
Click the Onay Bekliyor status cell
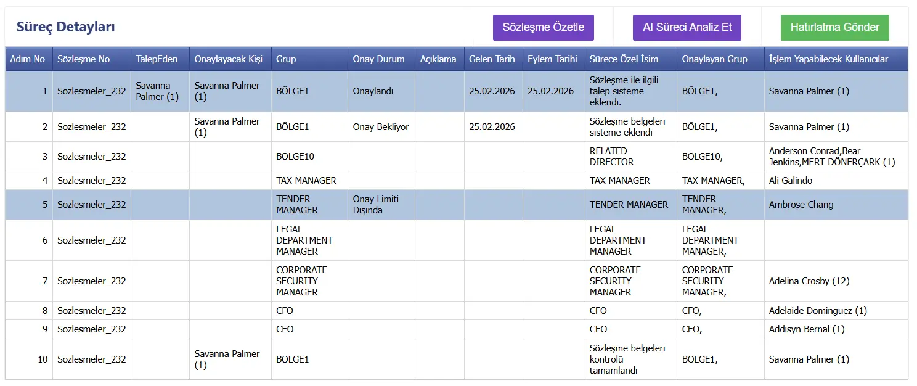[x=380, y=127]
